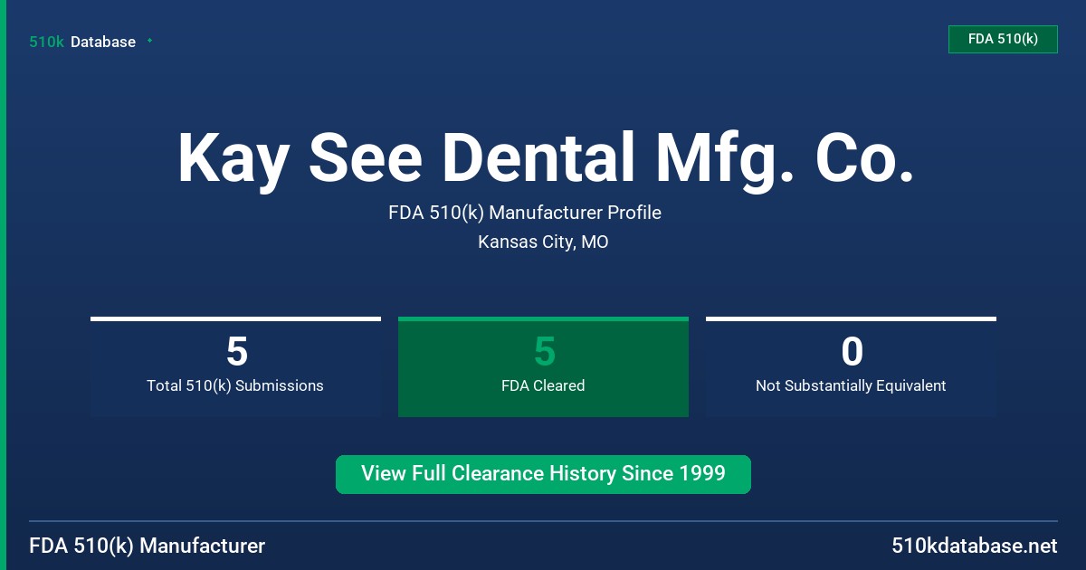Viewport: 1086px width, 570px height.
Task: Click the small green dot beside Database
Action: 149,41
